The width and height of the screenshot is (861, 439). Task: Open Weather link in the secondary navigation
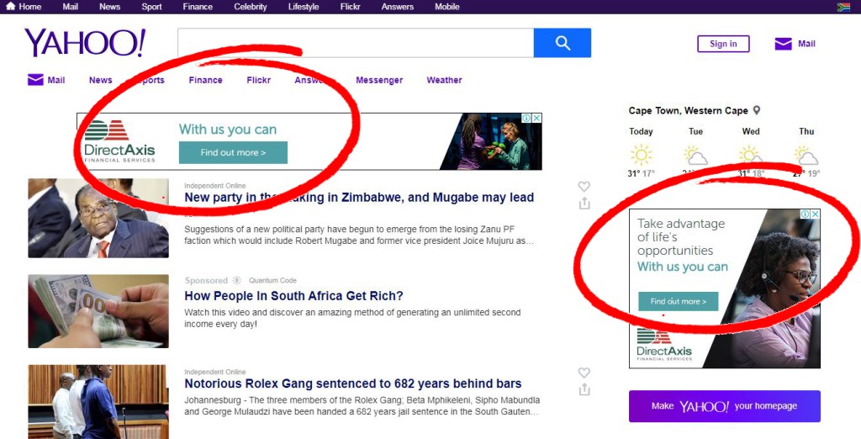tap(444, 80)
